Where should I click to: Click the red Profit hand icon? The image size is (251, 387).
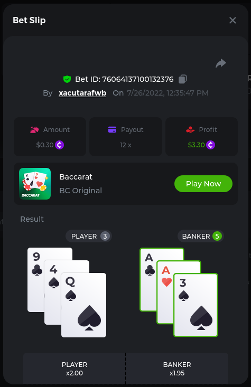(x=190, y=129)
